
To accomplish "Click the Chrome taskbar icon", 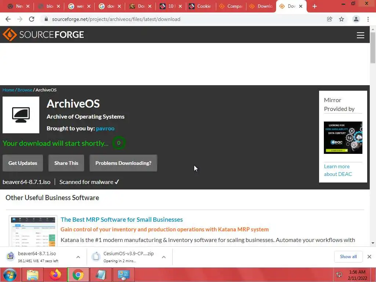I will click(x=78, y=275).
